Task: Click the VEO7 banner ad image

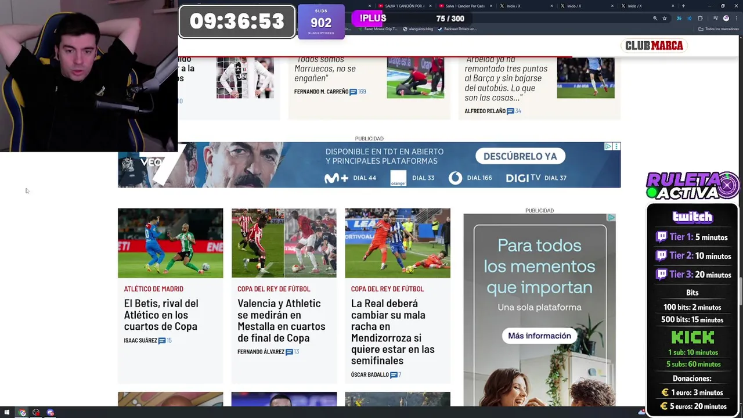Action: (x=369, y=165)
